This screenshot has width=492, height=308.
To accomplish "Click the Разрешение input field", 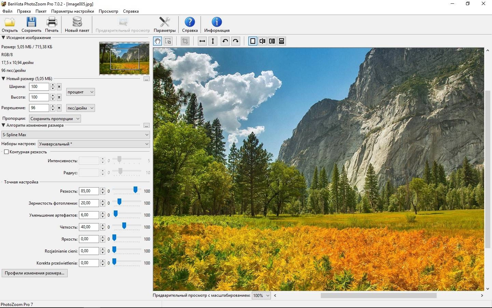I will pos(39,108).
